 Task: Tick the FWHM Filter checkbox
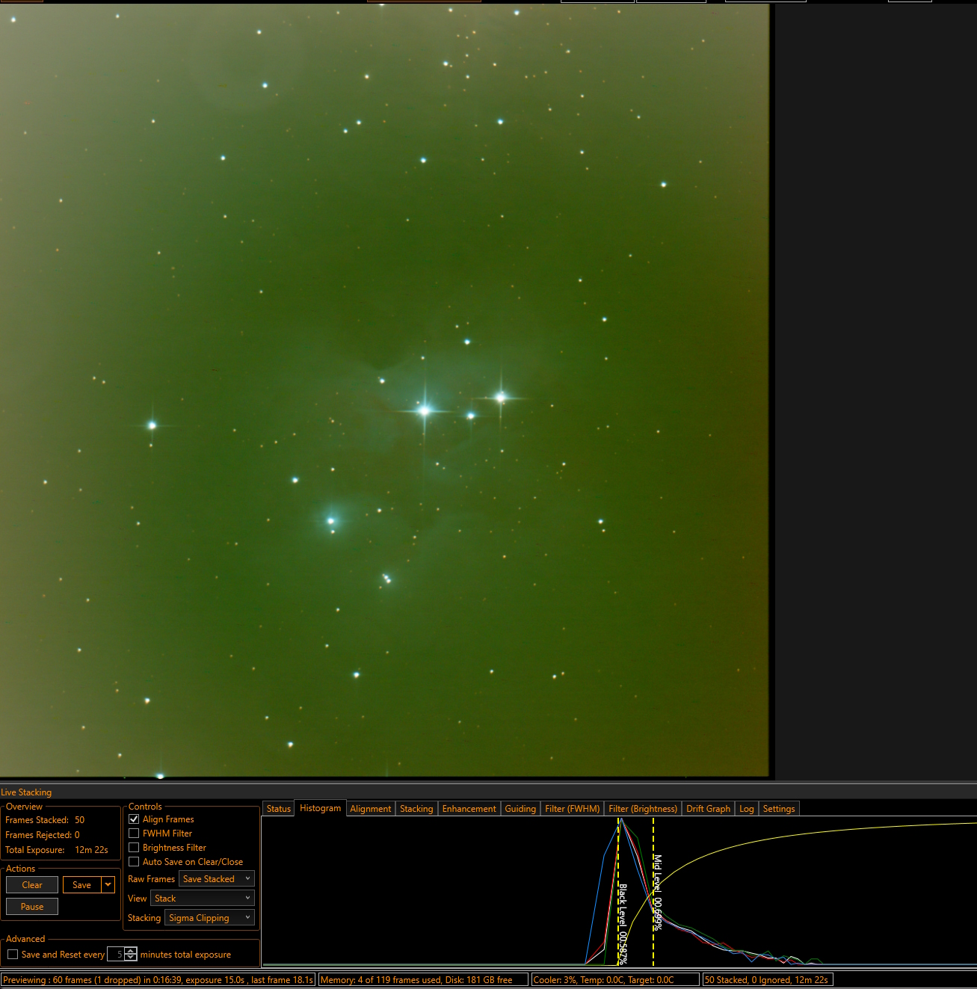point(134,834)
